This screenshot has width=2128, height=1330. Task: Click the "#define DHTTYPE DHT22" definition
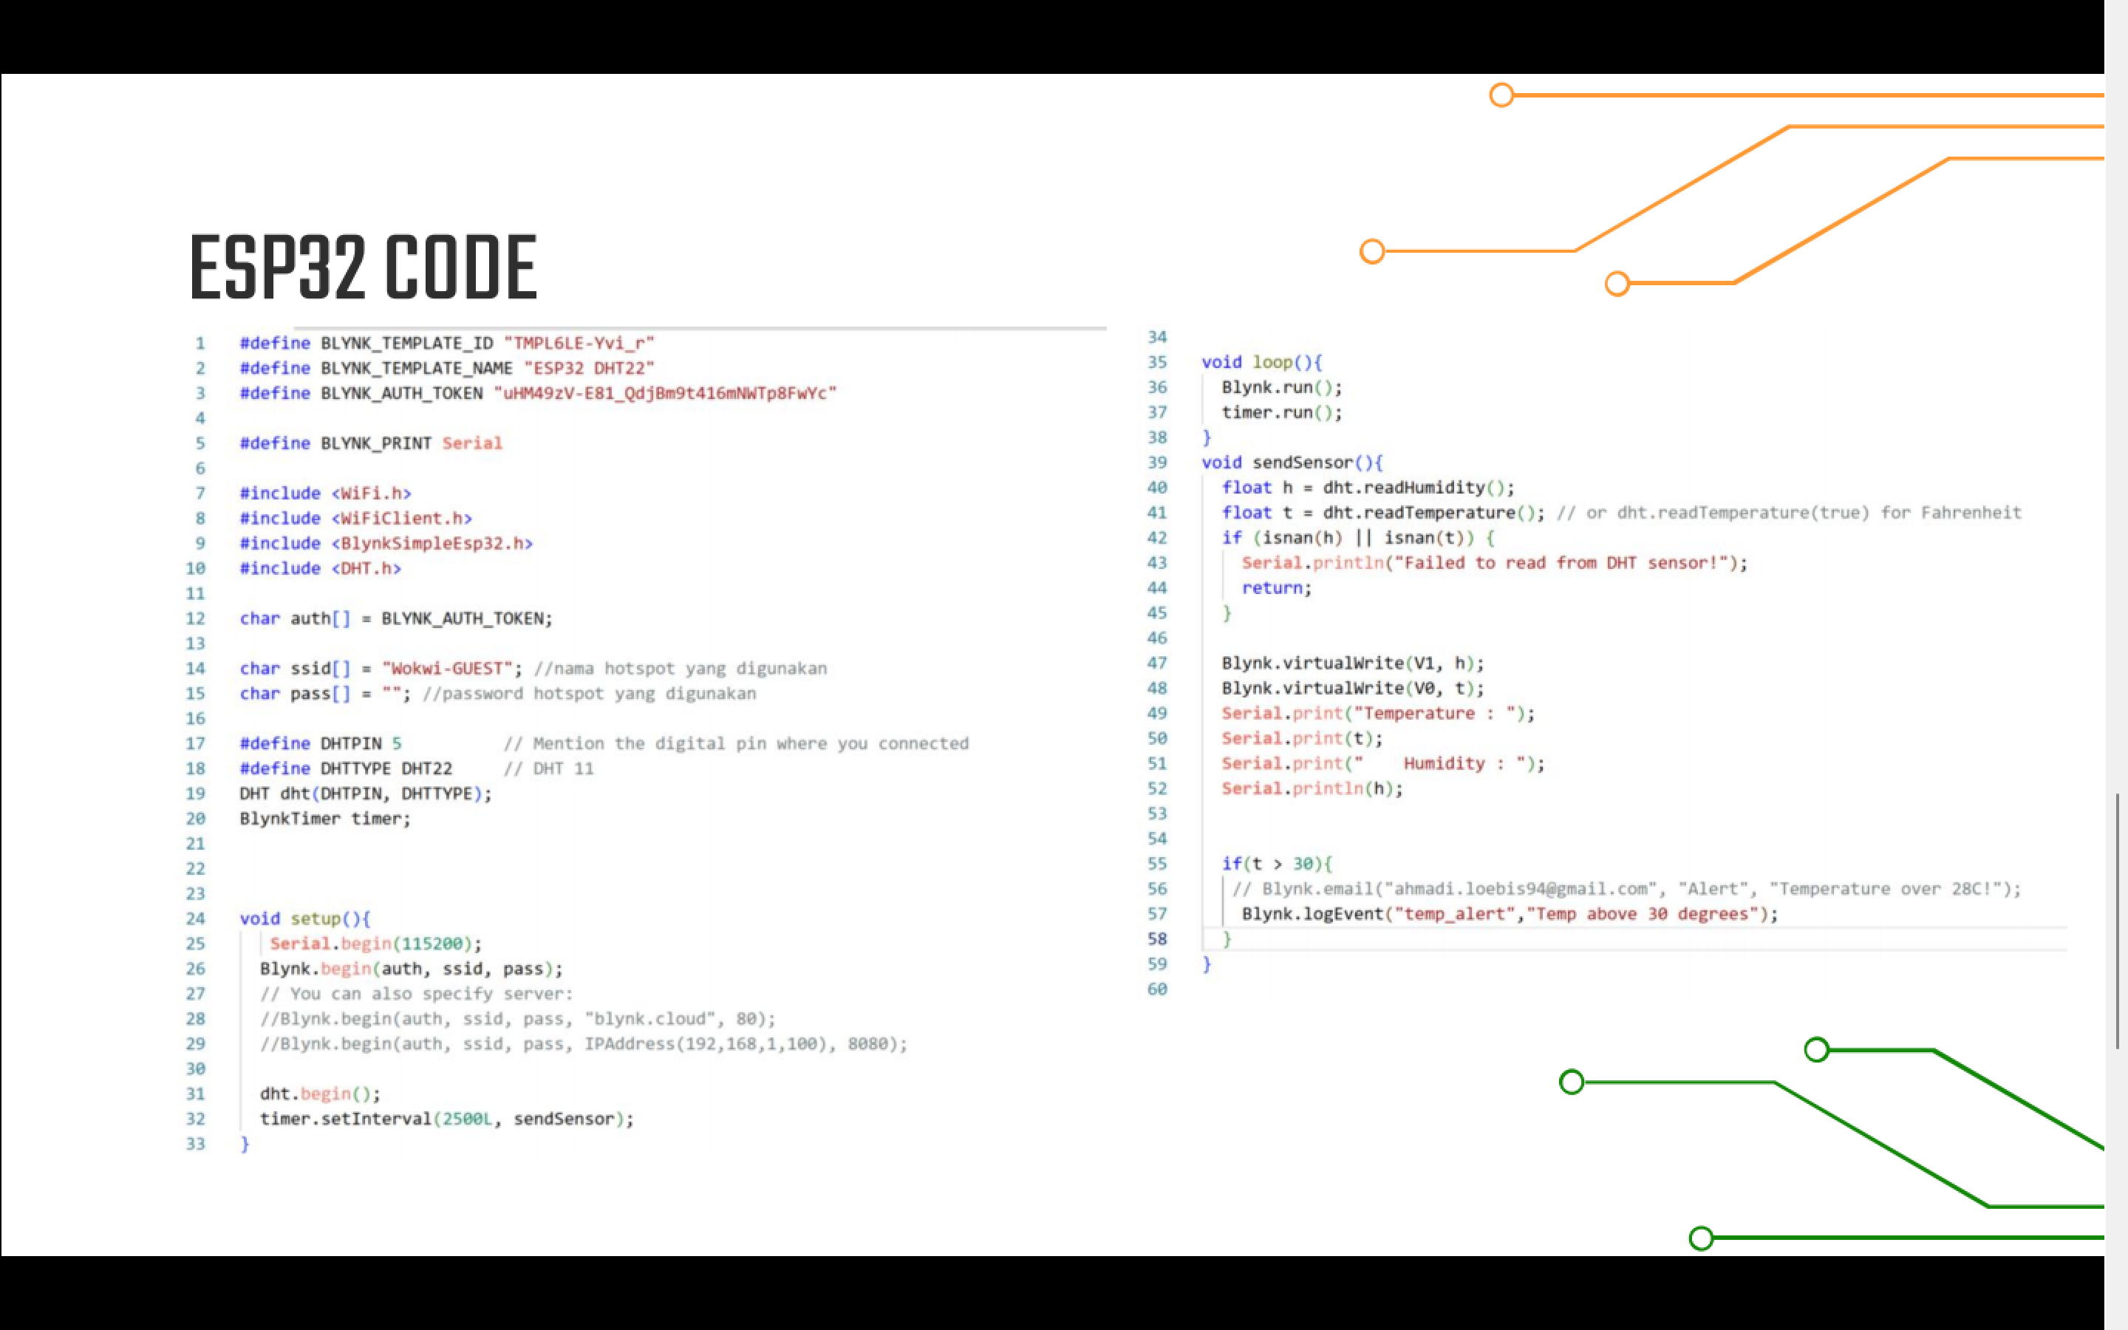pos(346,768)
